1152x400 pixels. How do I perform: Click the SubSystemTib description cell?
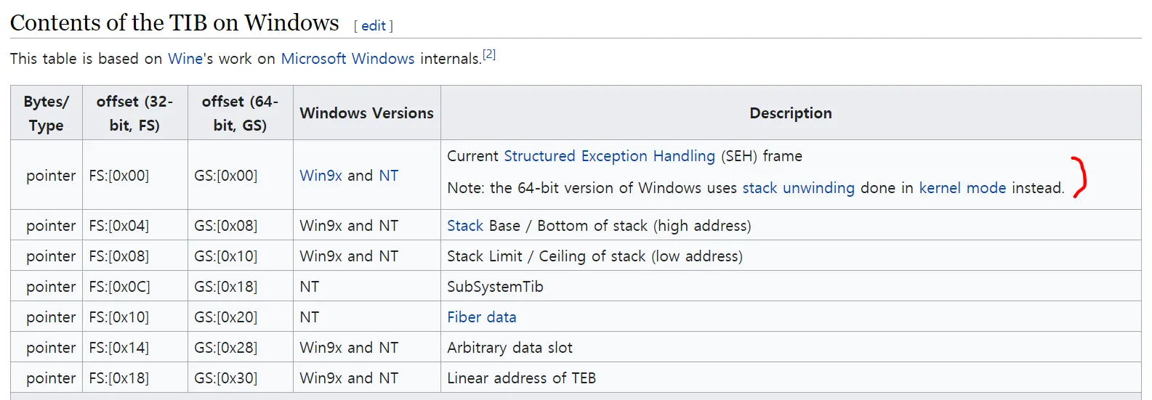tap(495, 287)
